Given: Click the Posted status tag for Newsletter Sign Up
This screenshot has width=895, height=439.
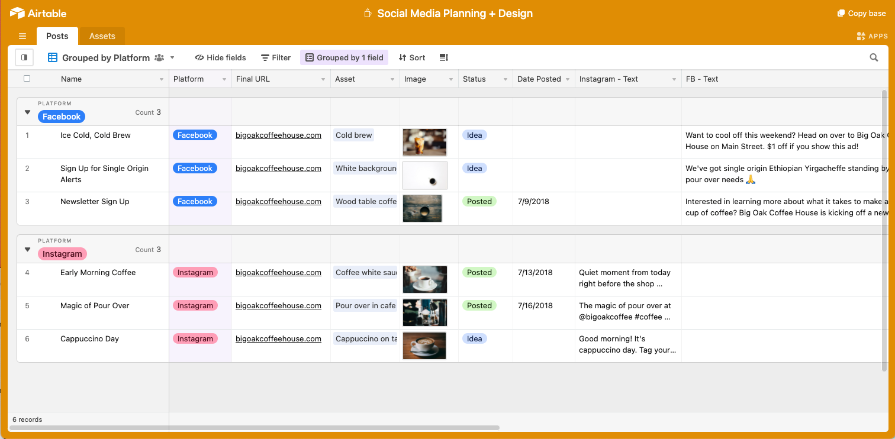Looking at the screenshot, I should tap(479, 201).
